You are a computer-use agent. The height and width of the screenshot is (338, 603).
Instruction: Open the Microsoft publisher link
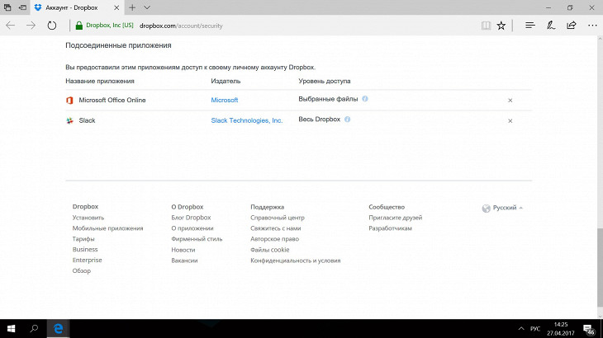(x=225, y=100)
